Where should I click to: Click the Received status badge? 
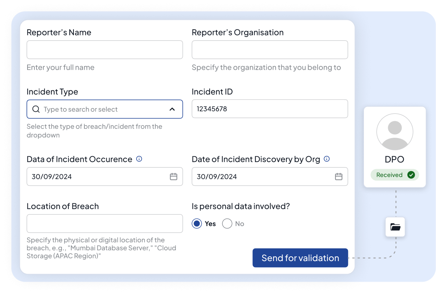point(395,175)
